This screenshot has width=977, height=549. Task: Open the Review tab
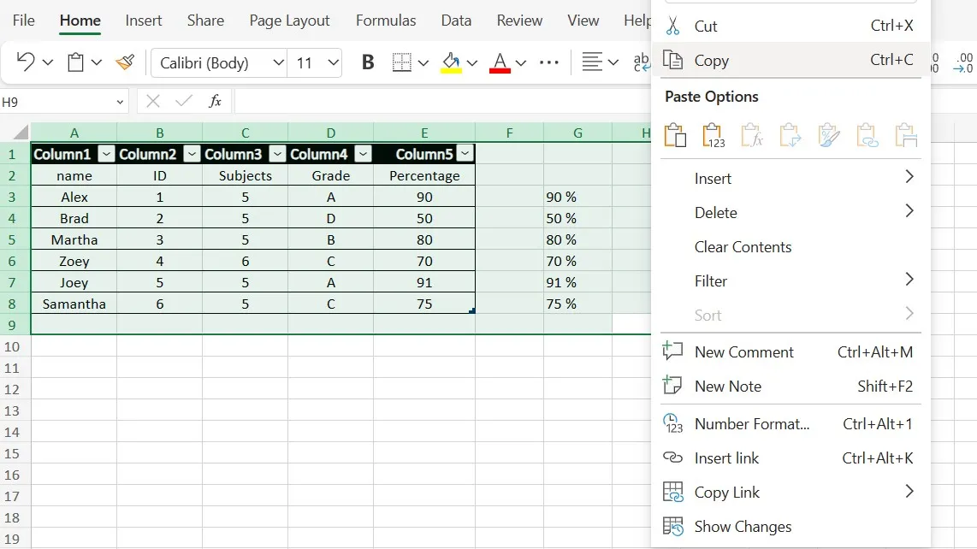519,21
